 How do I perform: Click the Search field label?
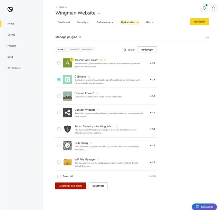(131, 50)
